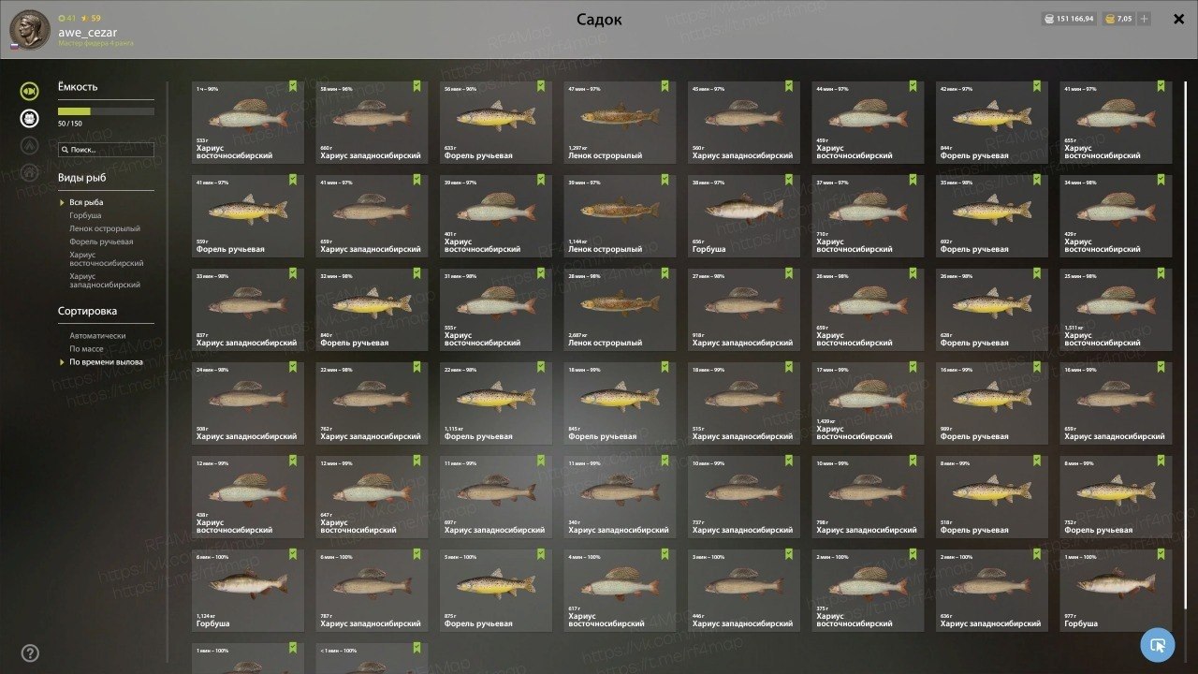The width and height of the screenshot is (1198, 674).
Task: Open the fish keepnet icon in the sidebar
Action: [30, 91]
